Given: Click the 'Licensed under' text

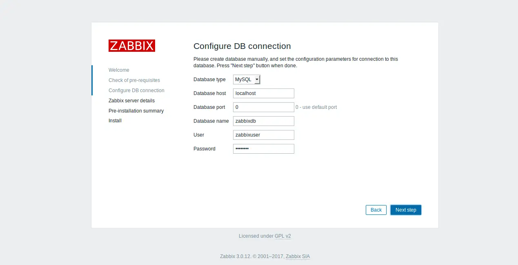Looking at the screenshot, I should [256, 236].
